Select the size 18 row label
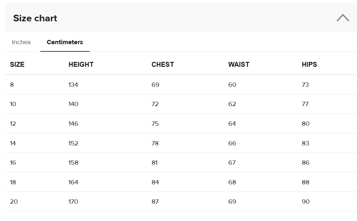This screenshot has width=357, height=221. point(13,182)
